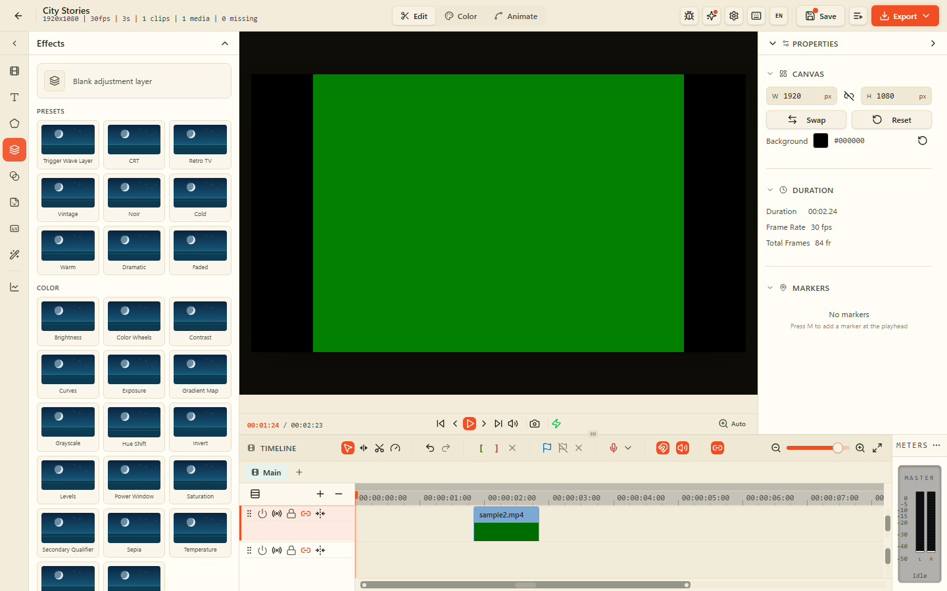The height and width of the screenshot is (591, 947).
Task: Toggle aspect ratio link between width and height
Action: pyautogui.click(x=849, y=96)
